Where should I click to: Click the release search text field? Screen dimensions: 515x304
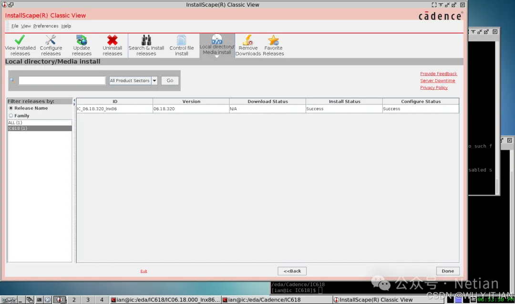(62, 81)
